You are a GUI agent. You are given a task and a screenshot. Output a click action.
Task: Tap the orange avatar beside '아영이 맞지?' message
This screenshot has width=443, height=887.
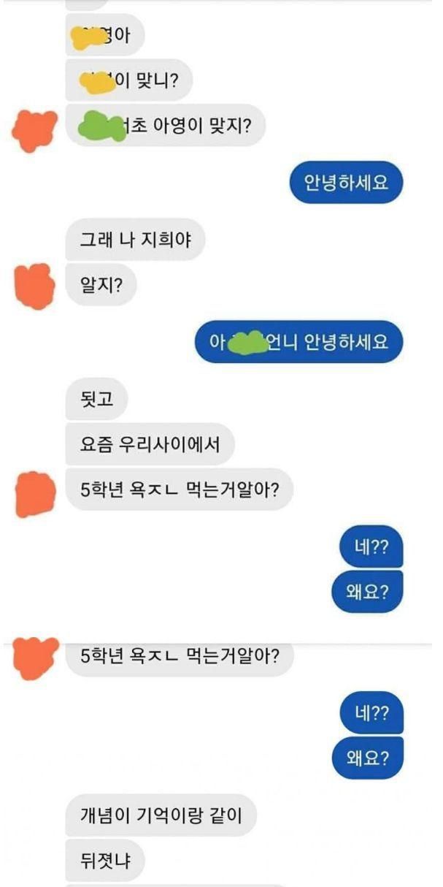(x=35, y=130)
